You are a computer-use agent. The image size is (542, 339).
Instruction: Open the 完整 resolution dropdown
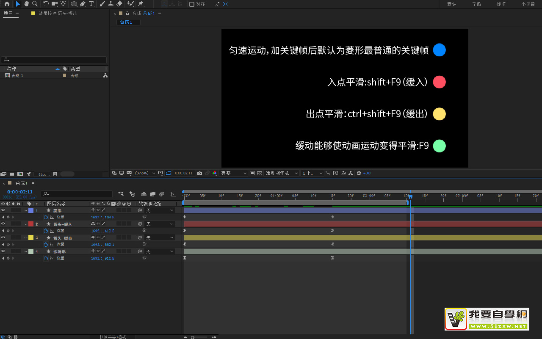point(233,173)
